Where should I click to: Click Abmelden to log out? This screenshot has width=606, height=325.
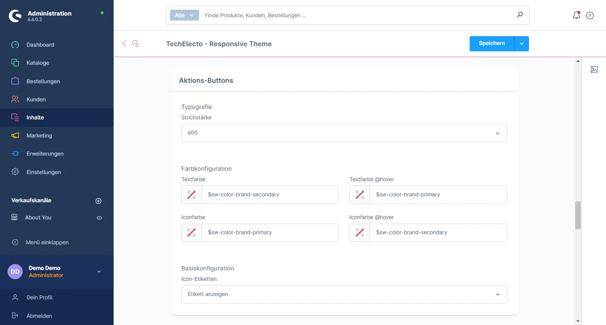(x=39, y=316)
